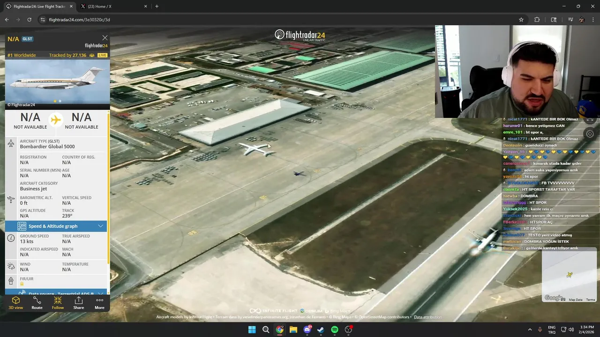Go back to previous page
The width and height of the screenshot is (600, 337).
(x=7, y=20)
